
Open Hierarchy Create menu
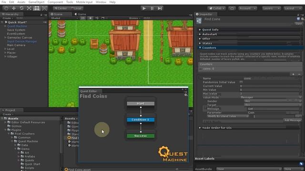click(x=8, y=18)
